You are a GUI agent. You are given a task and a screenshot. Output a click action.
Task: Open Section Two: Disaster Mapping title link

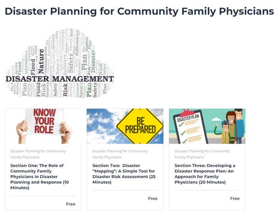pos(124,174)
